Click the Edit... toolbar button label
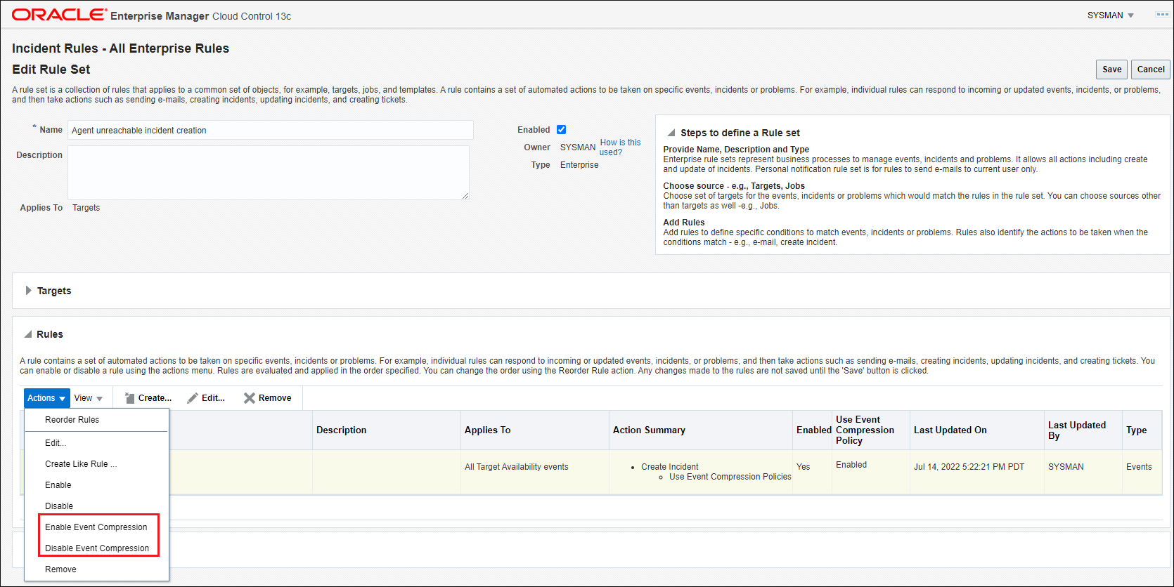Viewport: 1174px width, 587px height. [x=213, y=398]
